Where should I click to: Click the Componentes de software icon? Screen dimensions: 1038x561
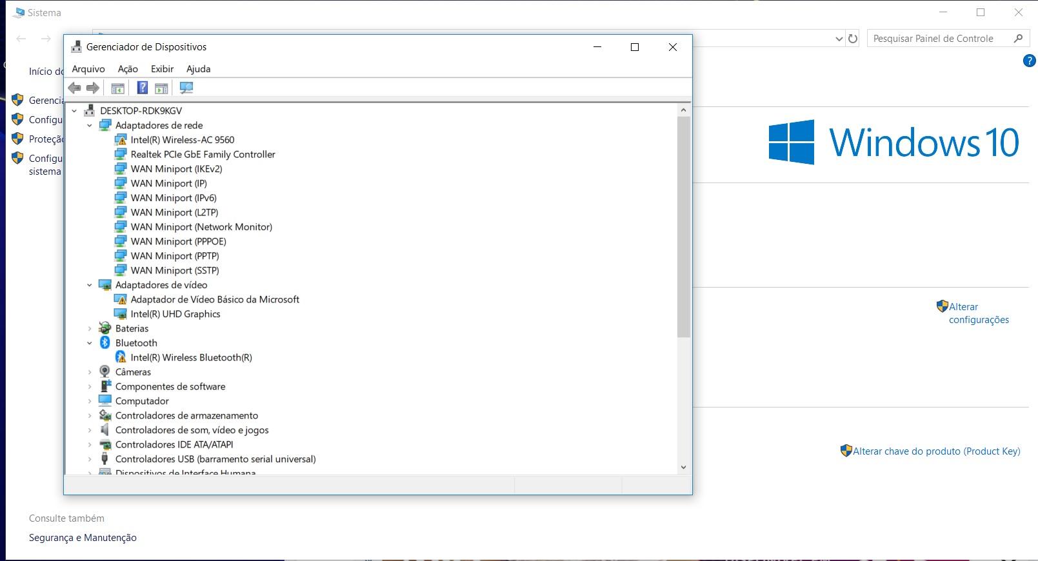point(105,386)
